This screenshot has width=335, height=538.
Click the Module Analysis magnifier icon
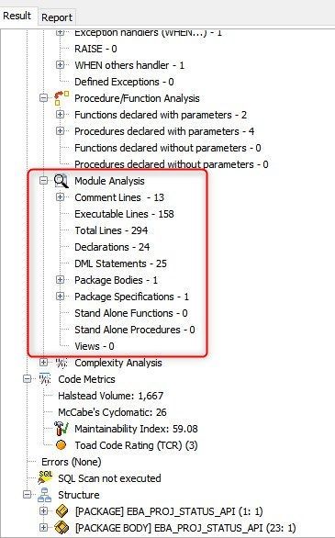61,181
